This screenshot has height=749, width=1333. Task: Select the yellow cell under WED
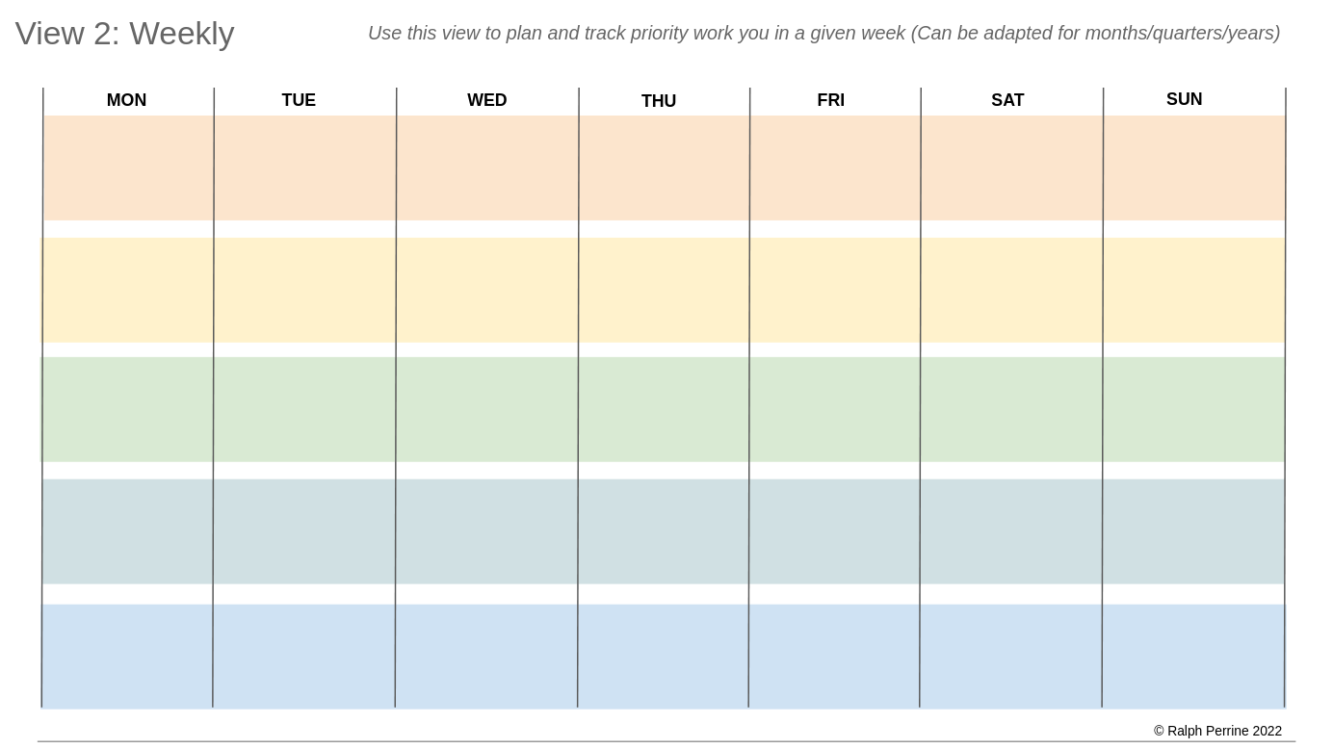pos(487,290)
